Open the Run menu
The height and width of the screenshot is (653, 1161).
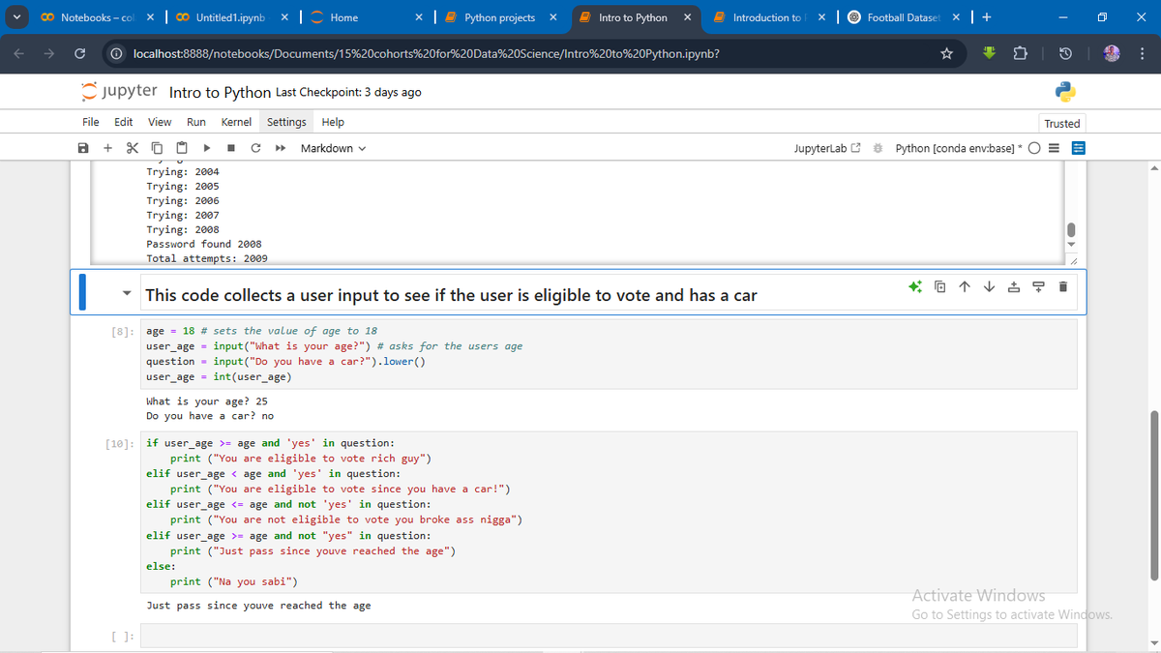[x=196, y=122]
